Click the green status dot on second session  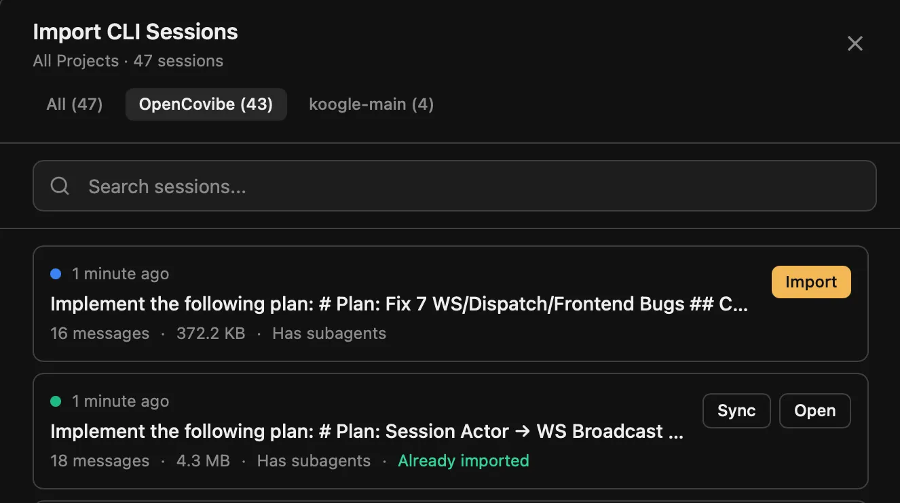click(x=56, y=401)
